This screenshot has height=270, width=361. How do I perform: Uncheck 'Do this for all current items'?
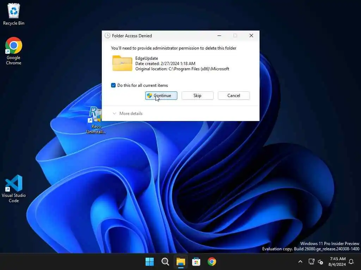(x=113, y=85)
